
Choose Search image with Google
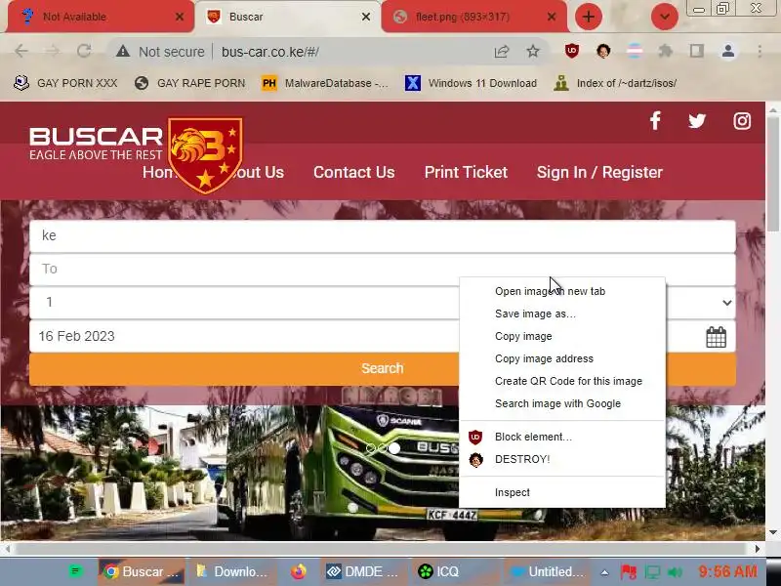coord(562,403)
